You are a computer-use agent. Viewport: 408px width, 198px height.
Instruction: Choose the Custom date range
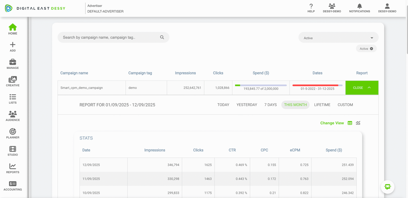[345, 105]
